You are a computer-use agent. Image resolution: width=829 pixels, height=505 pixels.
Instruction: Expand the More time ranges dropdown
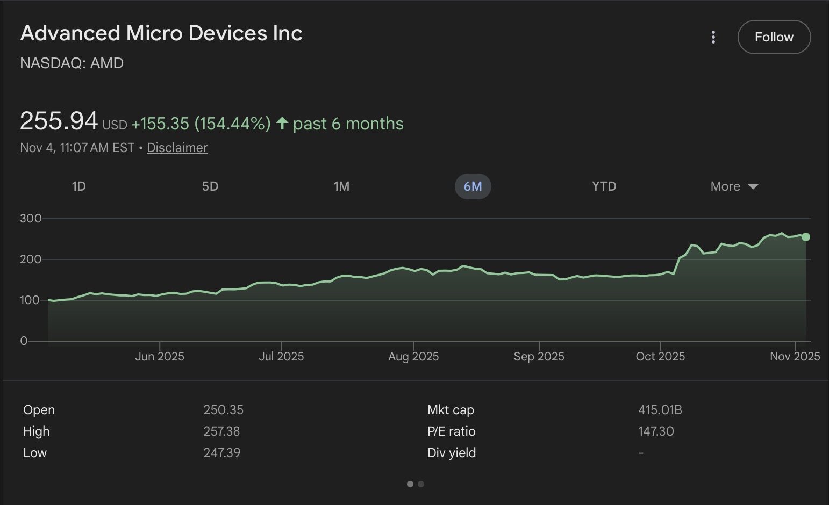[734, 186]
